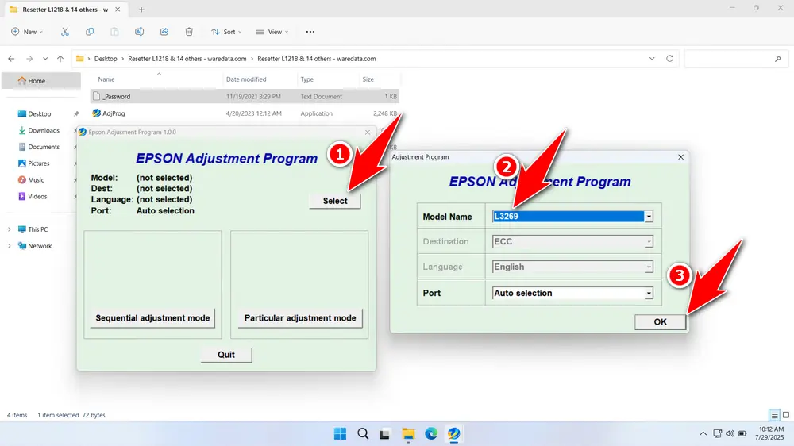Refresh the Explorer folder view
Screen dimensions: 794x446
tap(669, 59)
